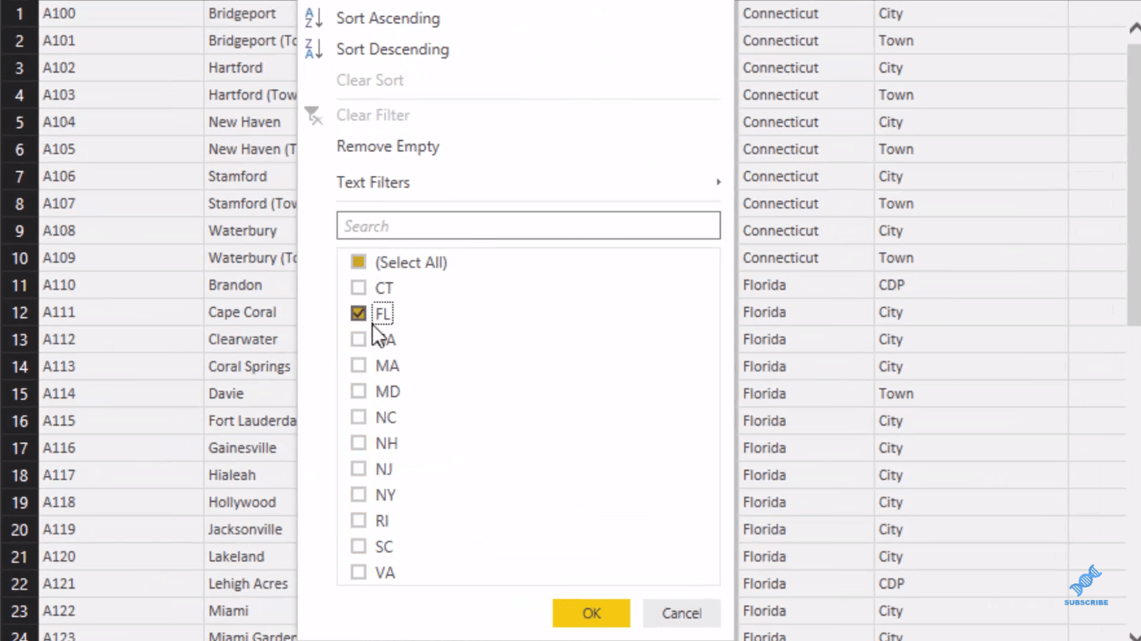Click cell A122
Viewport: 1141px width, 641px height.
click(x=121, y=611)
